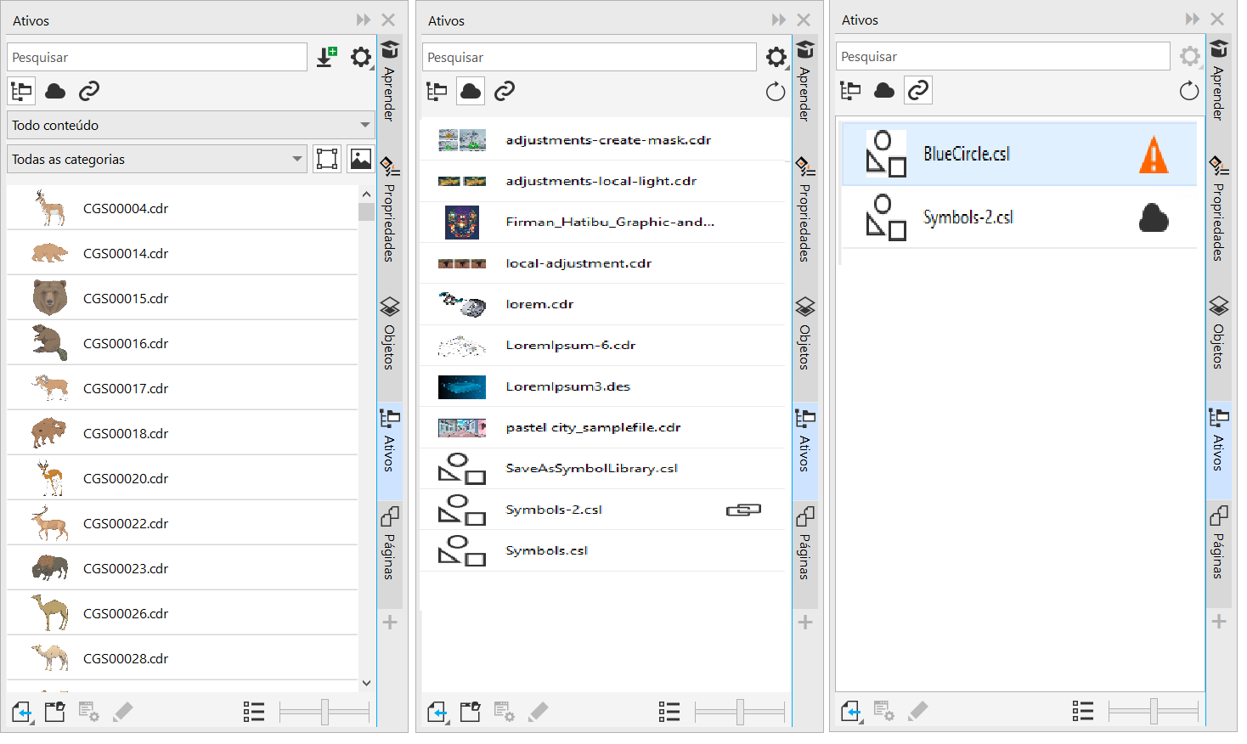Toggle the vector graphics filter button
The height and width of the screenshot is (744, 1247).
pos(327,159)
